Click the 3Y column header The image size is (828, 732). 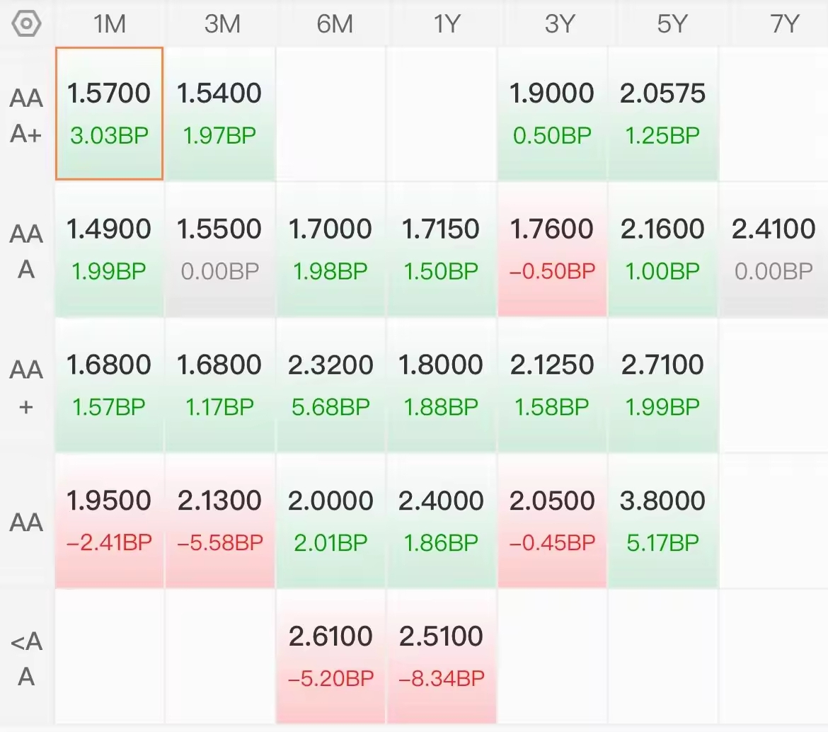point(559,24)
